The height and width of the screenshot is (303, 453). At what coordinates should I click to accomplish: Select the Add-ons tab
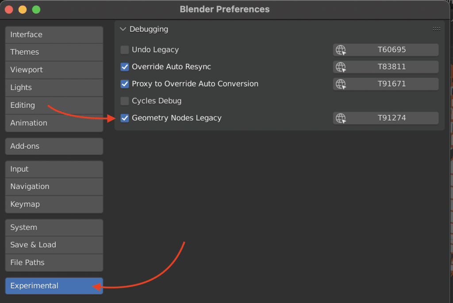54,146
